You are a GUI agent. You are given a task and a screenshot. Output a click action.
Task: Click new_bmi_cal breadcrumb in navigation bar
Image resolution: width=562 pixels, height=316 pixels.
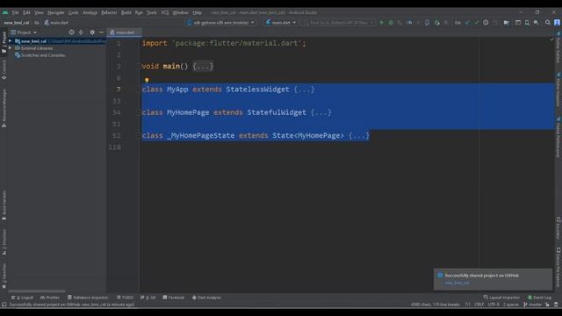pyautogui.click(x=17, y=23)
